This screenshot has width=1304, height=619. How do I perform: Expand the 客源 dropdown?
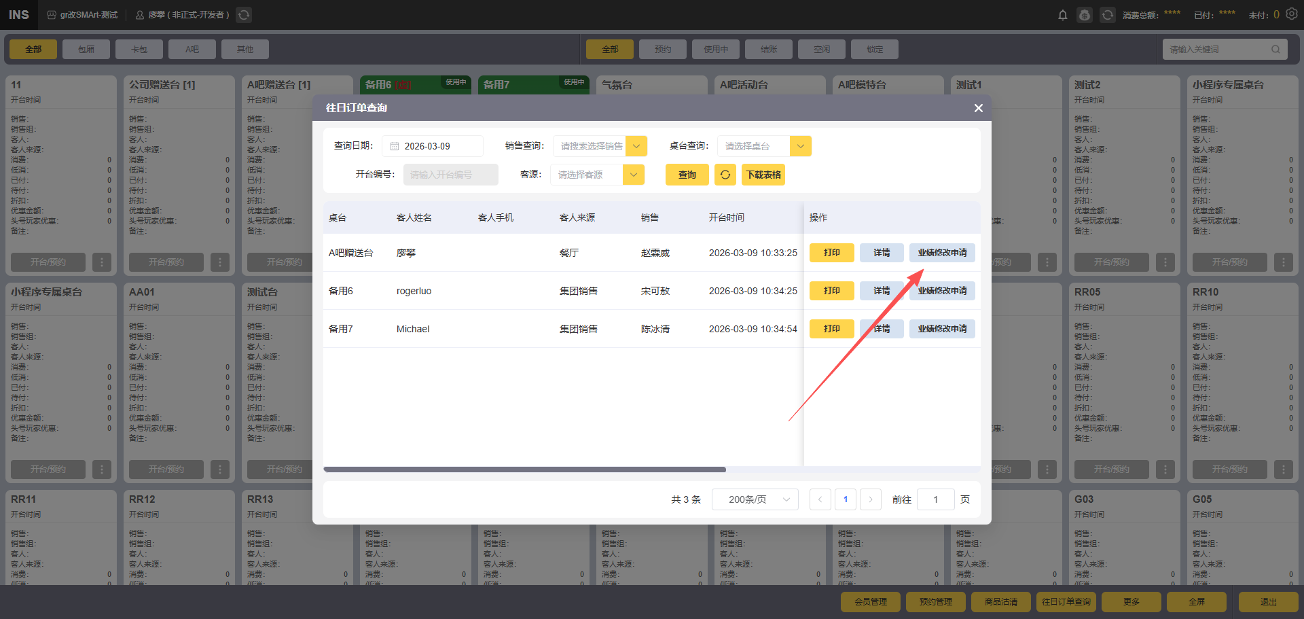point(634,175)
